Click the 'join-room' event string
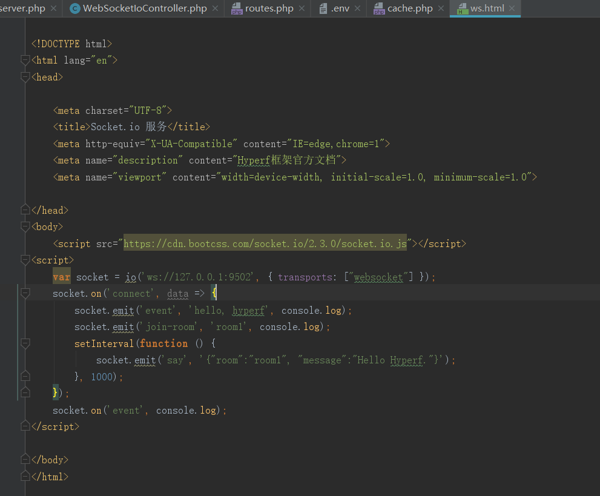Viewport: 600px width, 496px height. (170, 326)
